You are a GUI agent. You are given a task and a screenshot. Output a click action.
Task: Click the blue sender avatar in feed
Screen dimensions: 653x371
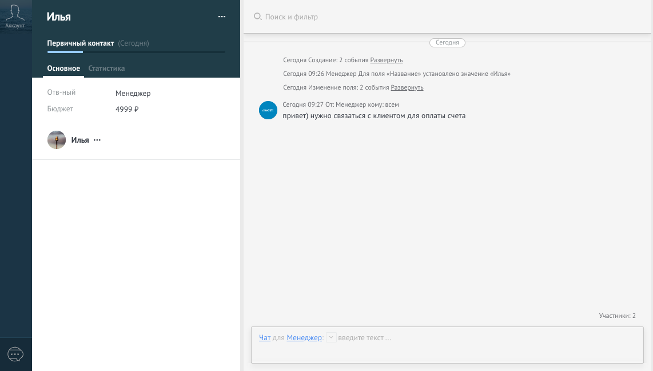click(268, 110)
